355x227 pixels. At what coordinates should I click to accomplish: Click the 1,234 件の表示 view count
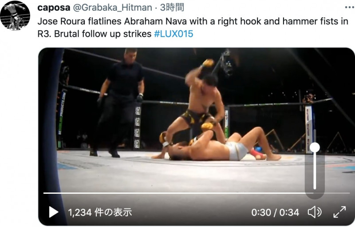click(100, 212)
